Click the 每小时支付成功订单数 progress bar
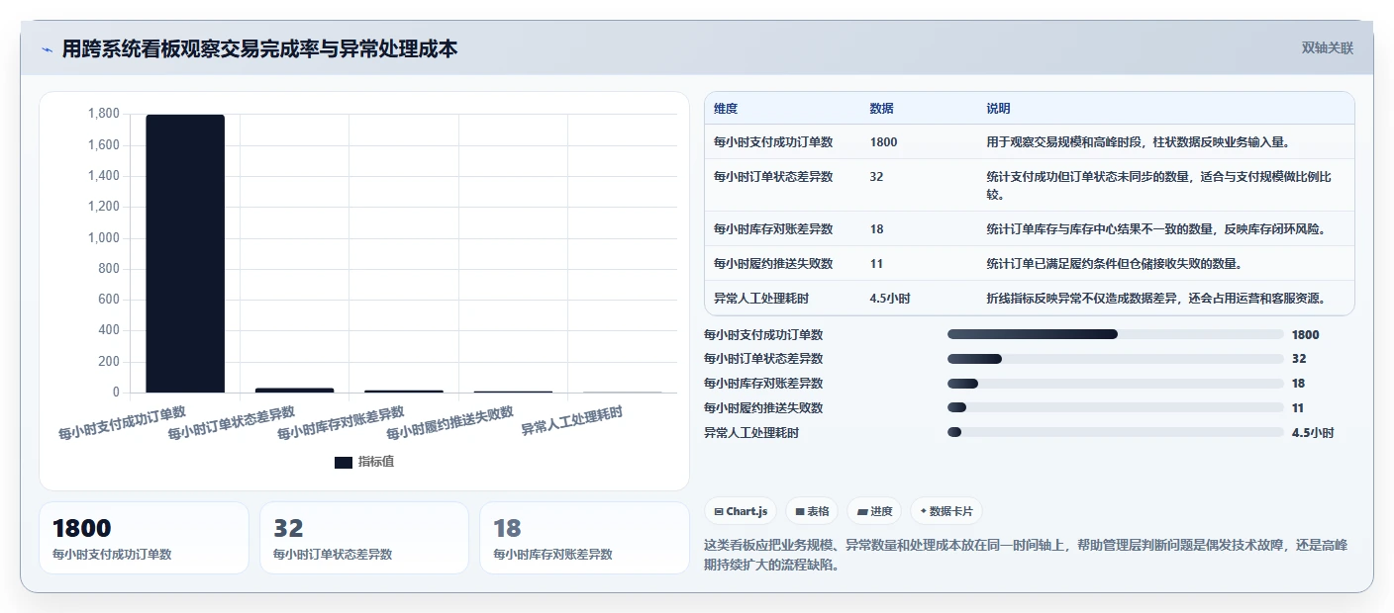 tap(1115, 334)
